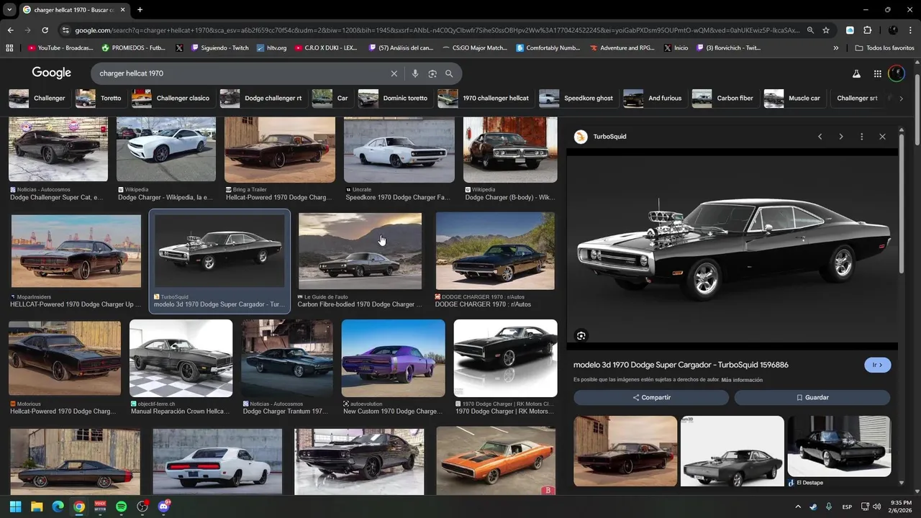Open the DODGE CHARGER 1970 r/Autos thumbnail

click(495, 251)
